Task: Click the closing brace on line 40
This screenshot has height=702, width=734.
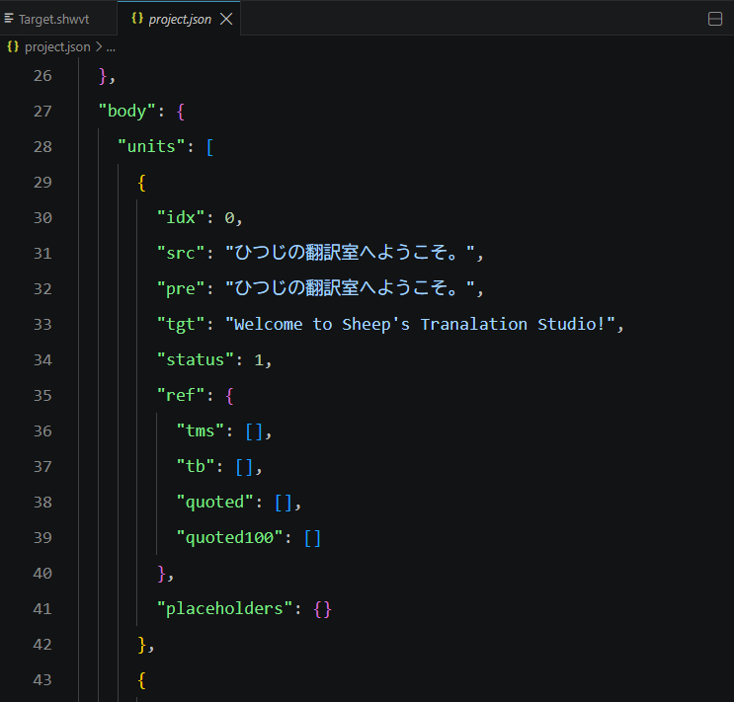Action: [x=161, y=574]
